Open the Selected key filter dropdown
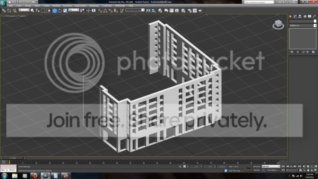 tap(271, 166)
